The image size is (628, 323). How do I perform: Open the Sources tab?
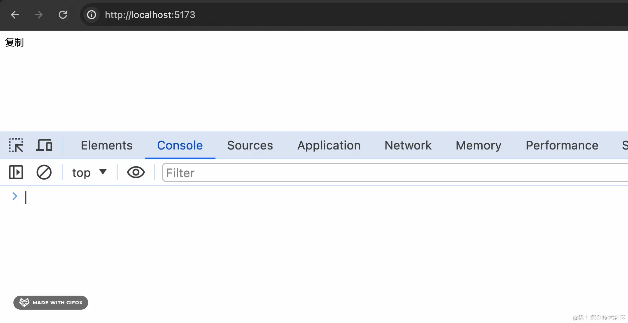[x=250, y=145]
